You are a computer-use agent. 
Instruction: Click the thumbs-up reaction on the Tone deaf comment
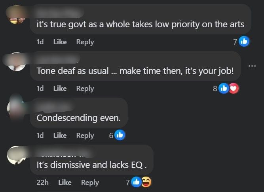click(x=224, y=88)
